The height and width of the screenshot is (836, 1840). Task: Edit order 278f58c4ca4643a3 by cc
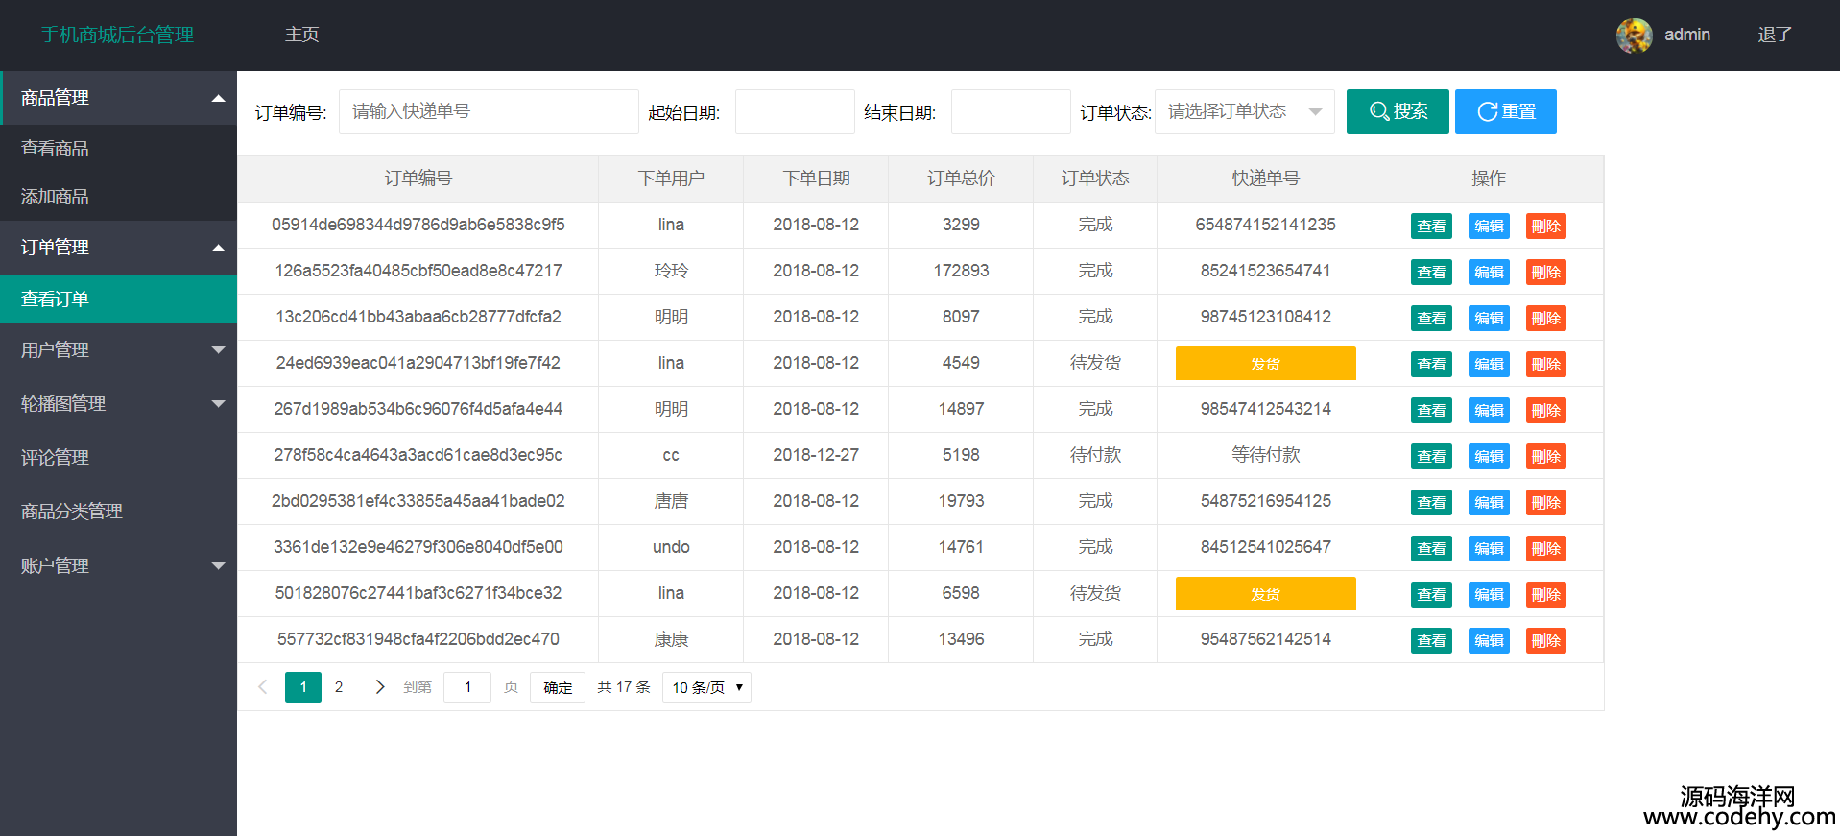coord(1489,456)
